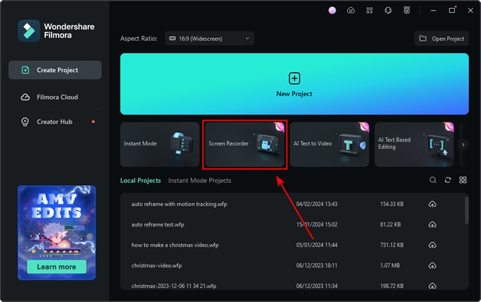Upload christmas-2023-12-06 project to cloud

click(x=432, y=286)
